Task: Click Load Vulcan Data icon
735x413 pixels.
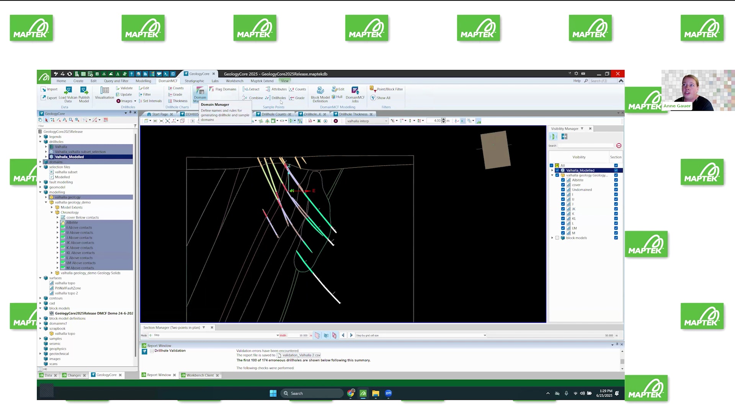Action: (x=68, y=94)
